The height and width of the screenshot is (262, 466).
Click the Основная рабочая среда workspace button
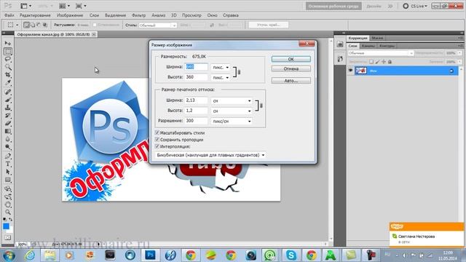(333, 6)
